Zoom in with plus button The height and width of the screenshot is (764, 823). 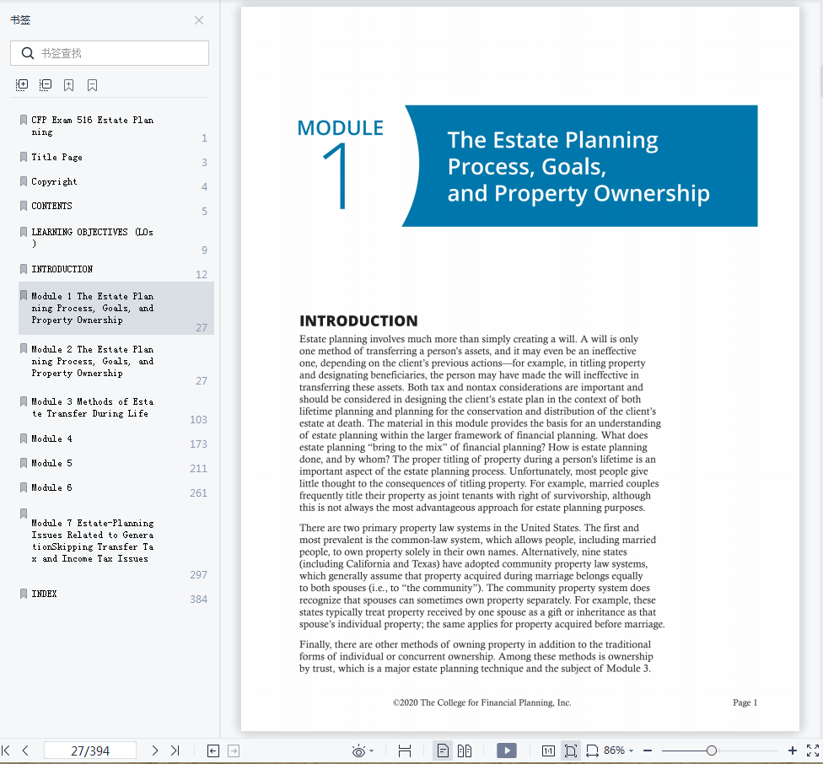coord(793,751)
